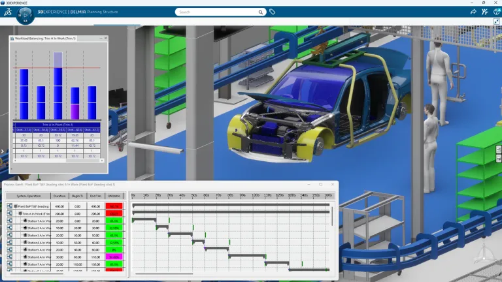Click the icon left of Plant BoP row
Screen dimensions: 502x282
10,206
